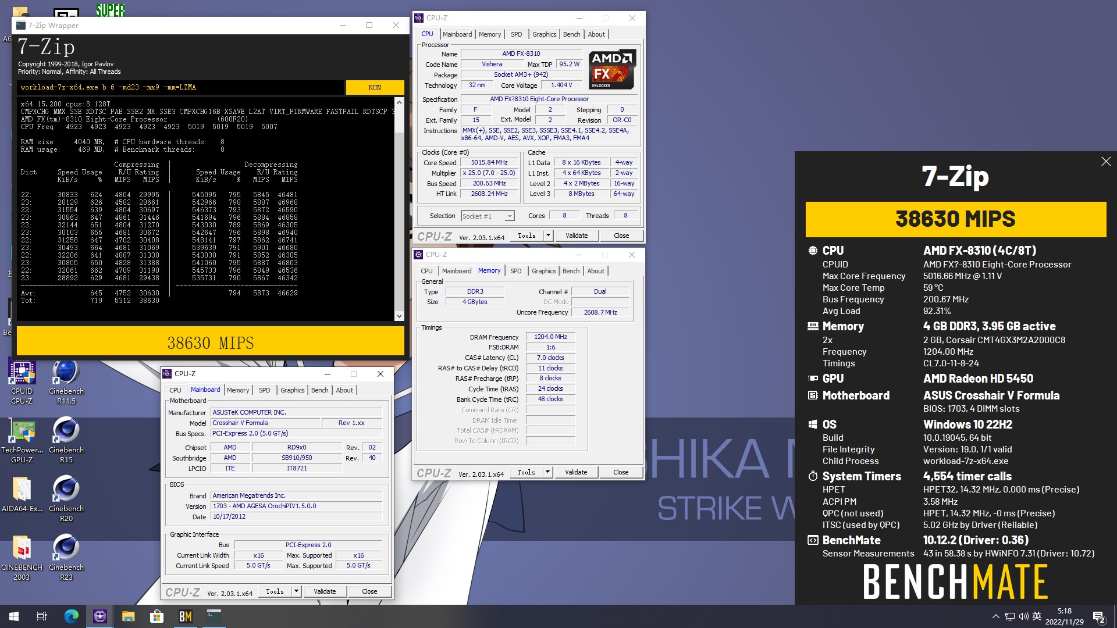The image size is (1117, 628).
Task: Open CINEBENCH 2003 desktop icon
Action: 22,558
